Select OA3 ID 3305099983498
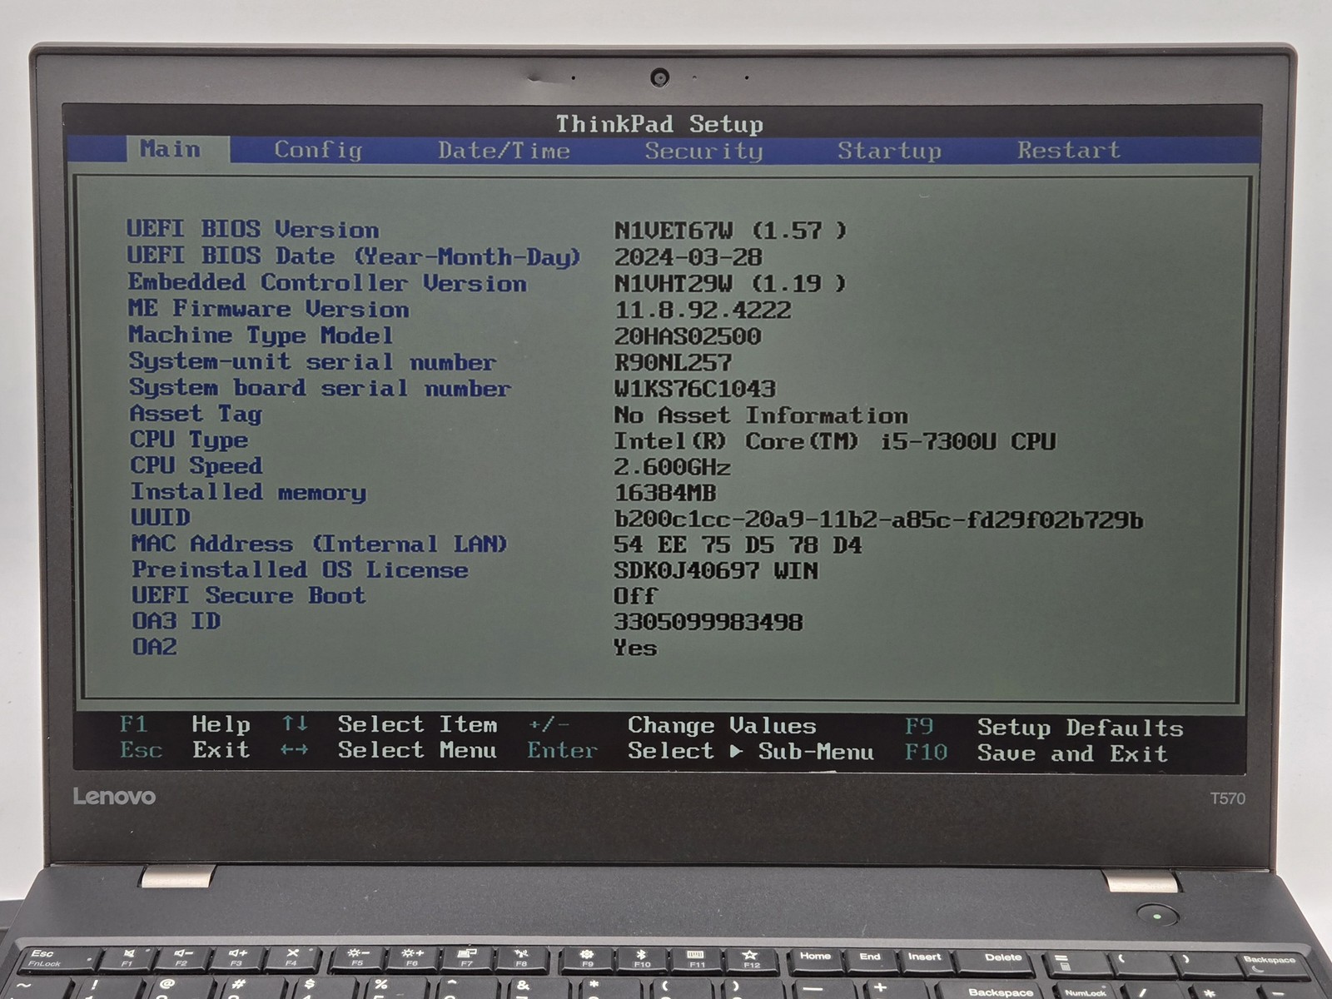Viewport: 1332px width, 999px height. pyautogui.click(x=708, y=622)
